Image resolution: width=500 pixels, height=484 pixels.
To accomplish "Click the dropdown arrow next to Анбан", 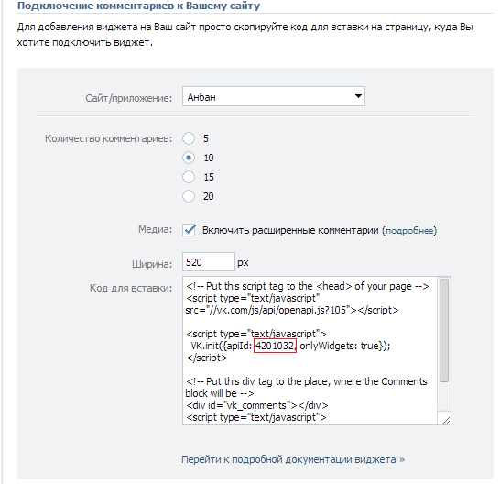I will (x=358, y=96).
